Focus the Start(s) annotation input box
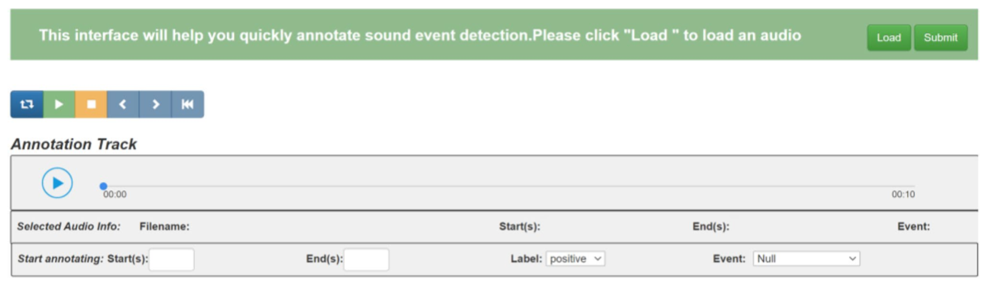Image resolution: width=991 pixels, height=290 pixels. coord(172,260)
